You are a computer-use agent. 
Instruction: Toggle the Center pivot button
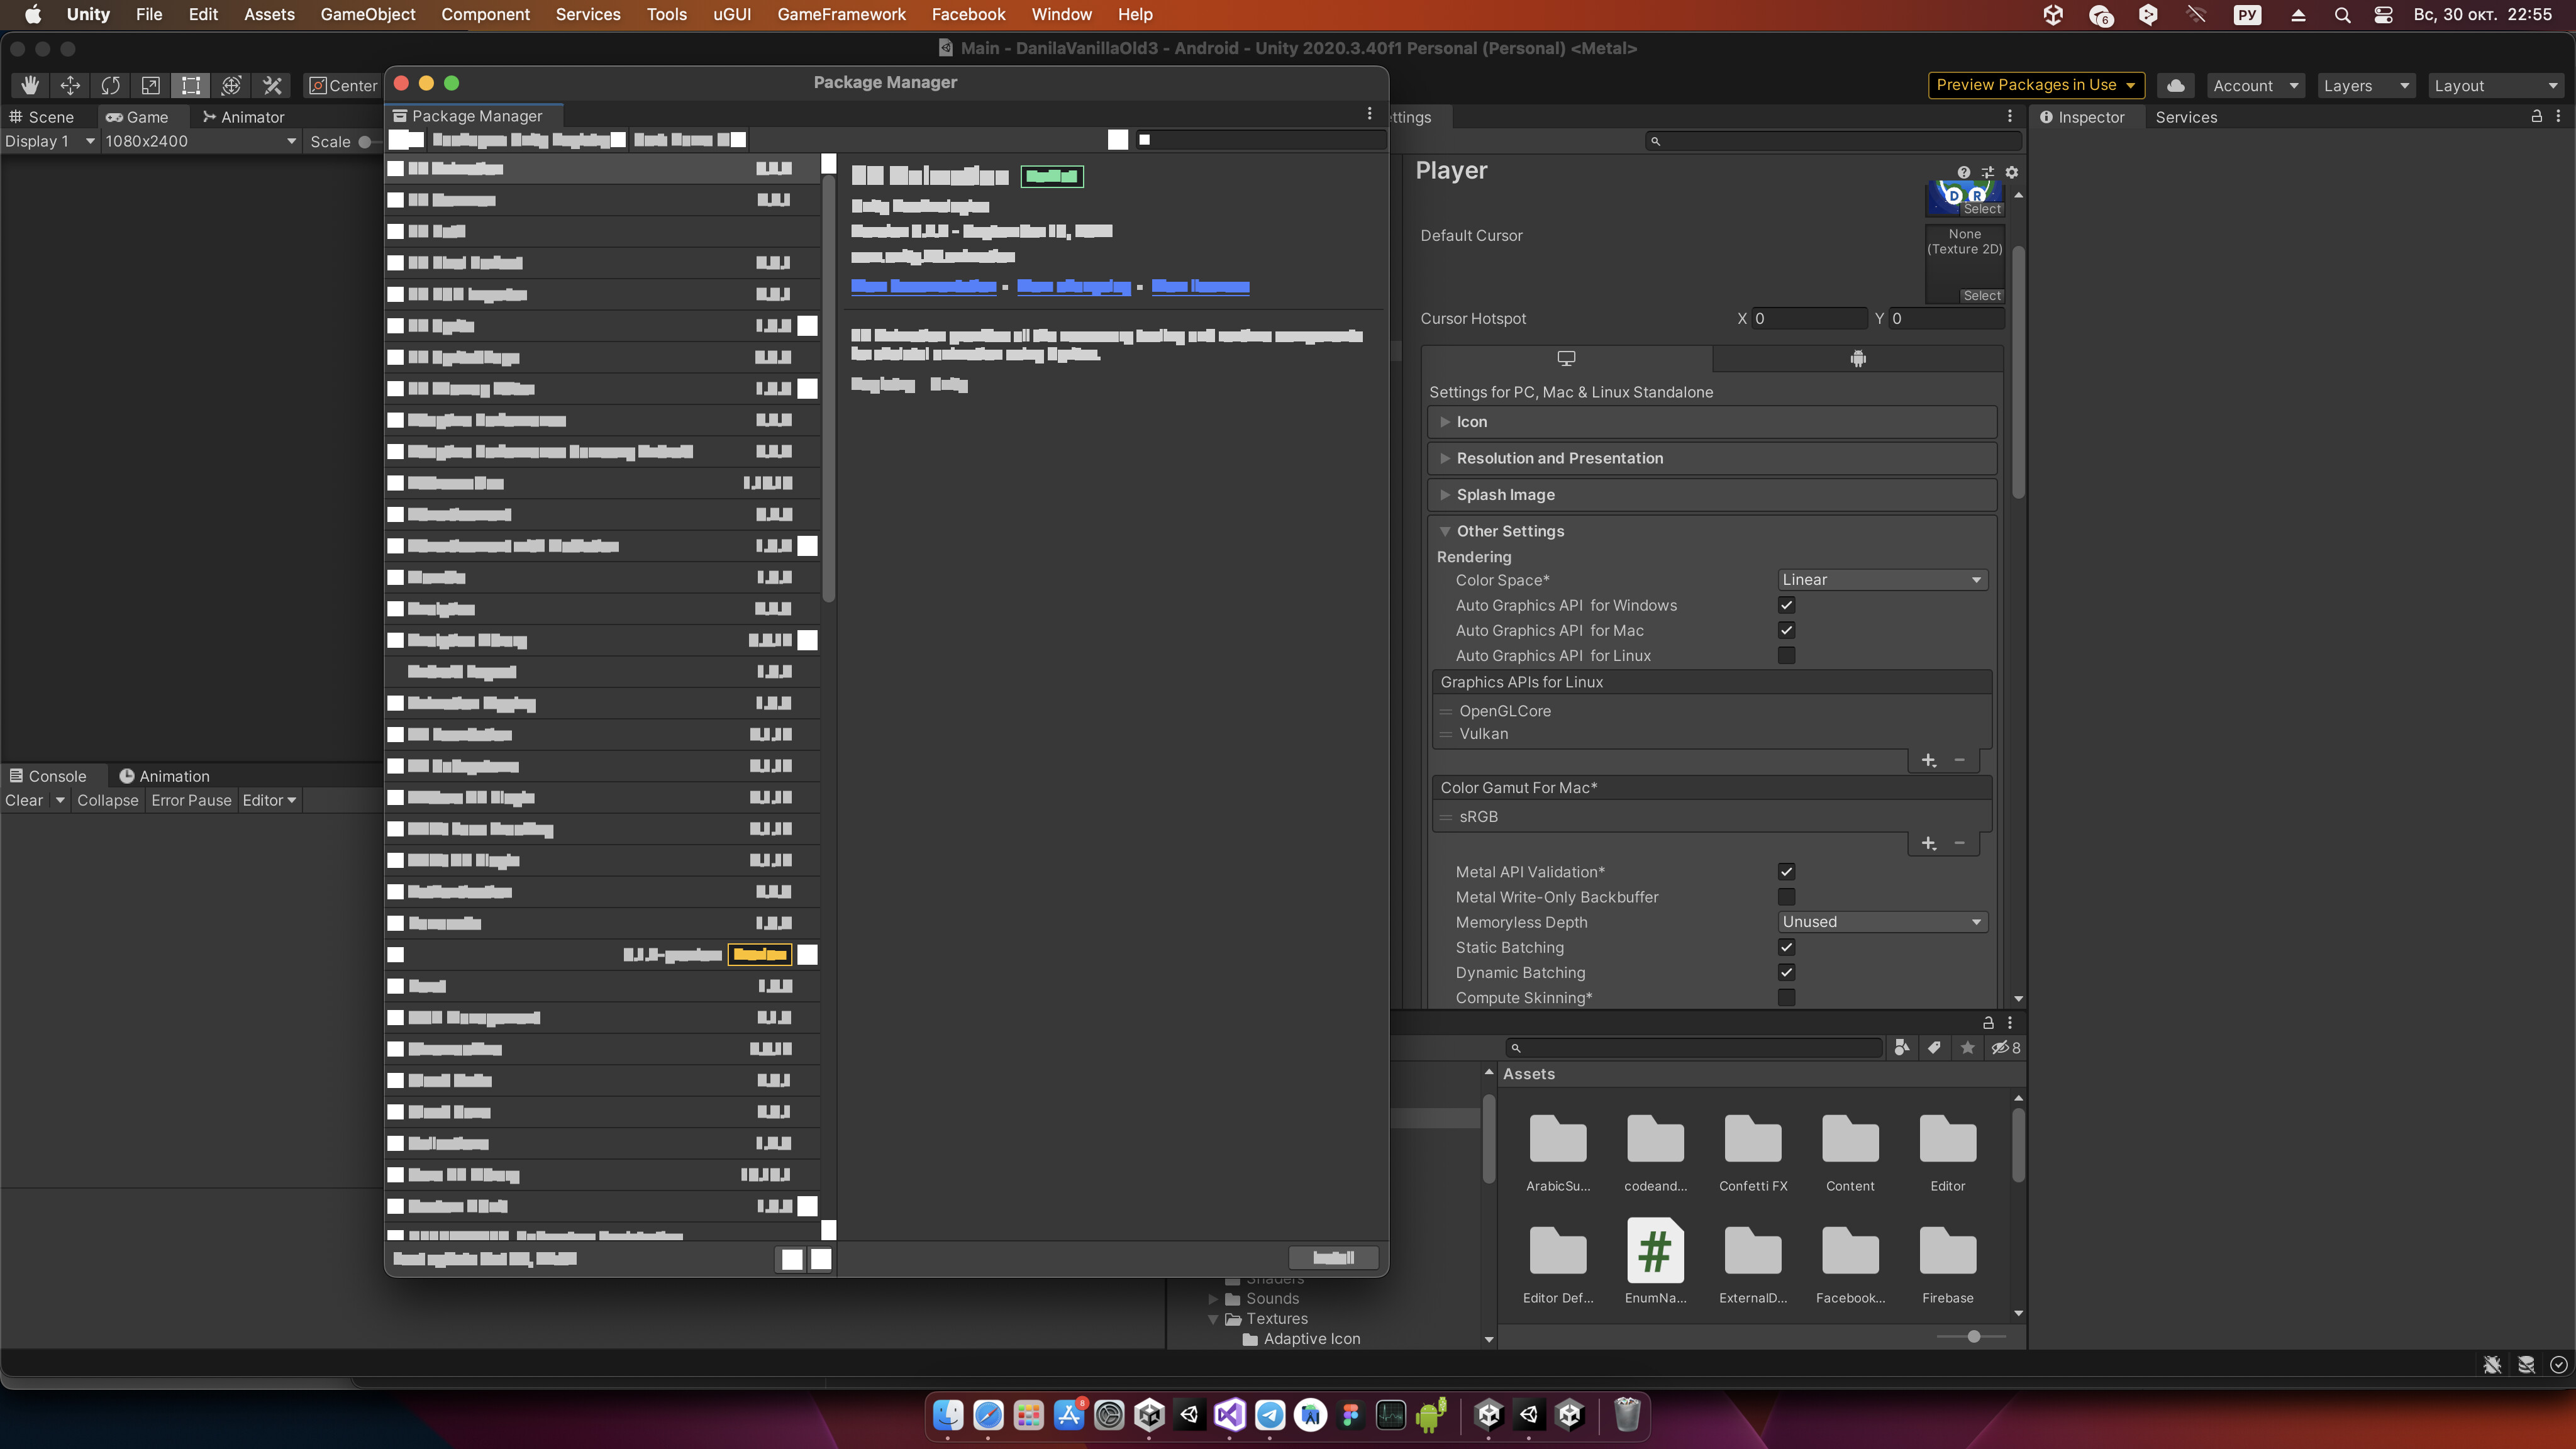(344, 86)
